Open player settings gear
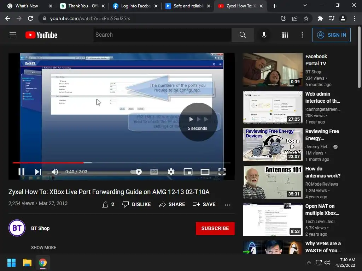 pyautogui.click(x=171, y=172)
